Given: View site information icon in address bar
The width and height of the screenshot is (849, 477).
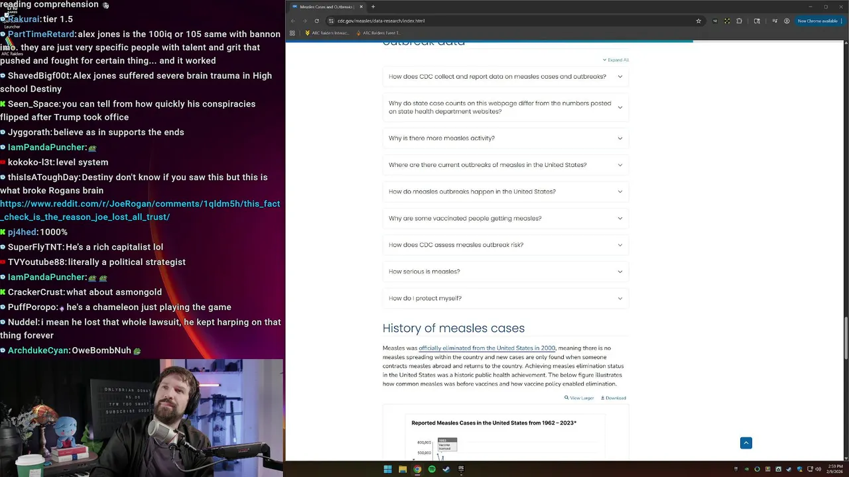Looking at the screenshot, I should (x=331, y=21).
